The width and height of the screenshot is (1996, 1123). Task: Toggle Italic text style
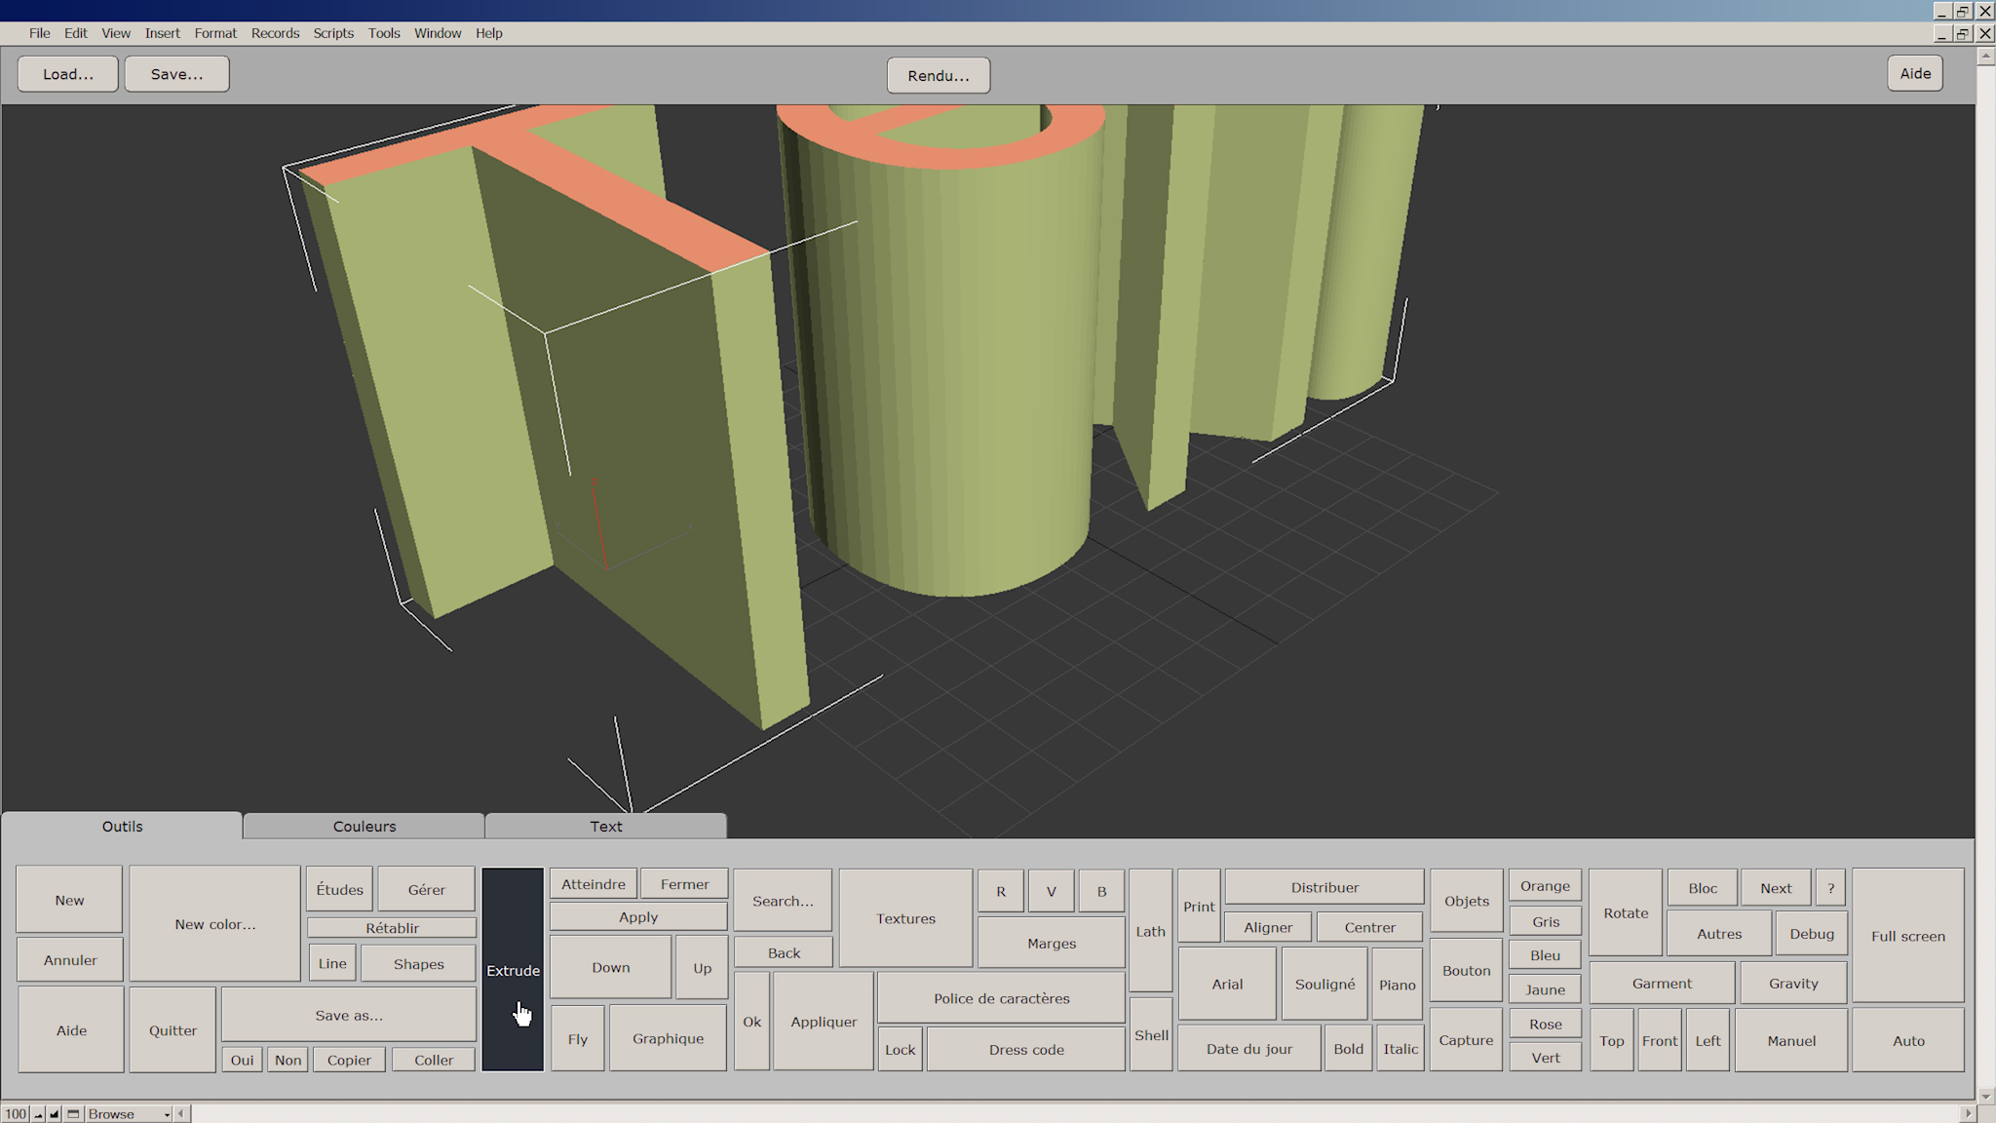(1401, 1049)
